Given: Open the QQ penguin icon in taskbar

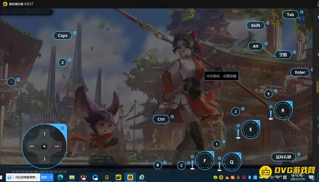Looking at the screenshot, I should (84, 177).
